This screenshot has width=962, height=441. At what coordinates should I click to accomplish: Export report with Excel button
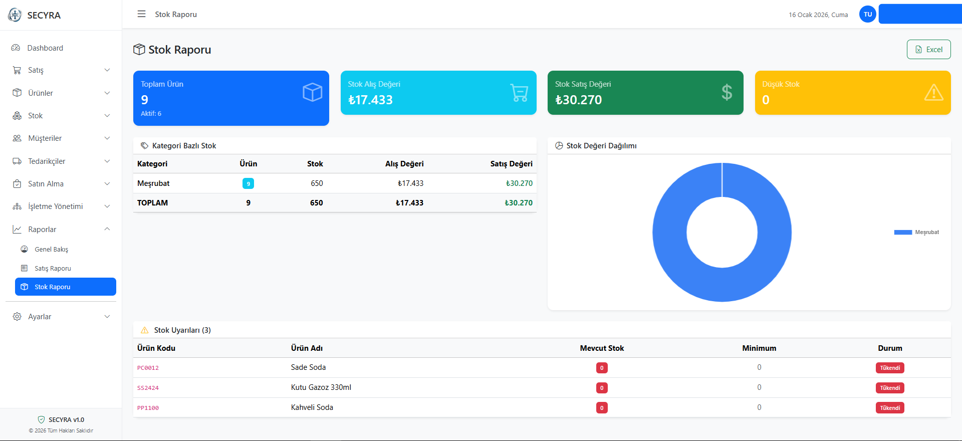click(928, 50)
